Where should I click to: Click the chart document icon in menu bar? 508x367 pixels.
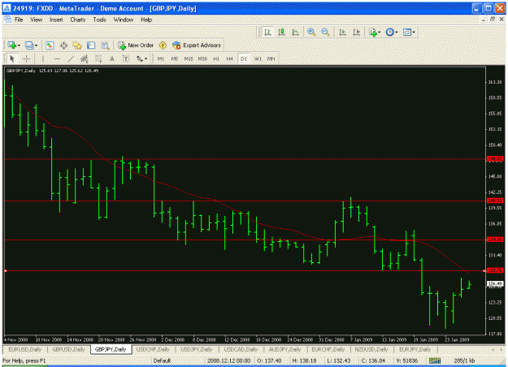pos(7,19)
